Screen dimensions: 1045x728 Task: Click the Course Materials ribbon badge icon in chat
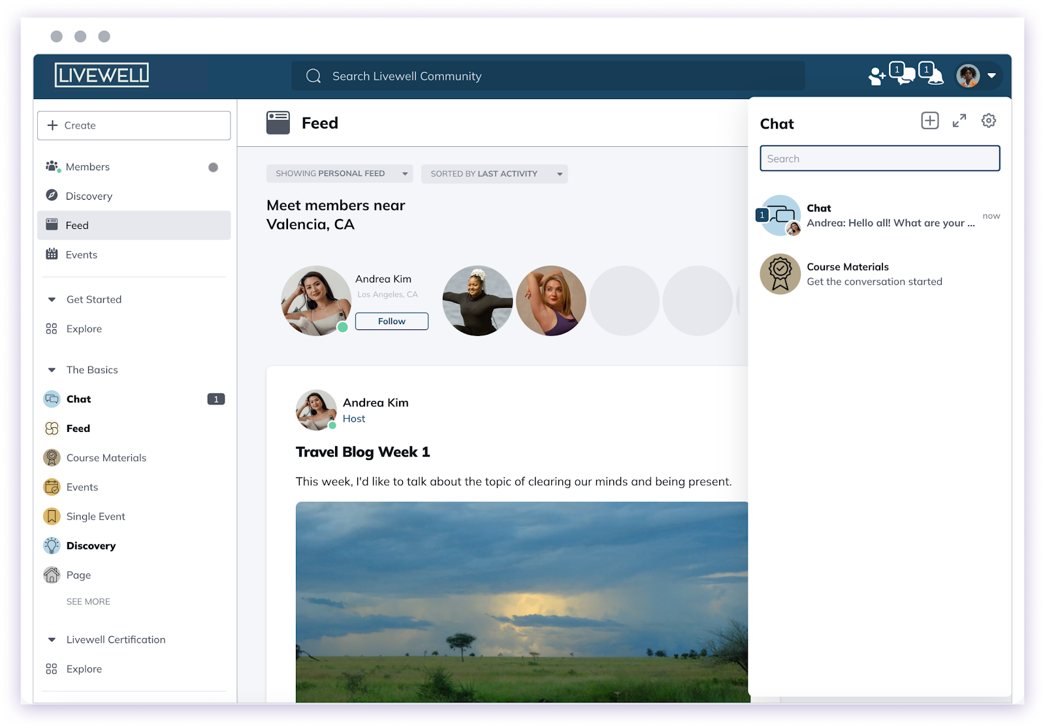[780, 274]
